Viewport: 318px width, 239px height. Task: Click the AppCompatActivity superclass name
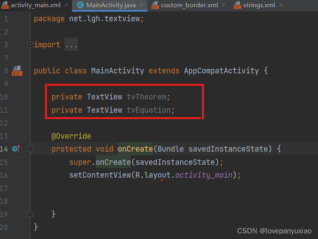(222, 71)
